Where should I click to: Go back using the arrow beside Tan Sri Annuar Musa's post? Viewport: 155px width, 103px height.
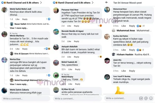[x=106, y=2]
